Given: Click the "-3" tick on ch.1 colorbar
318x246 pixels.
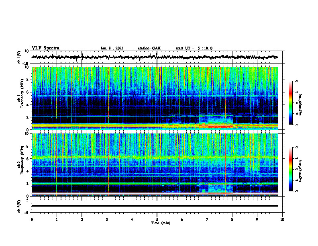Looking at the screenshot, I should tap(296, 81).
